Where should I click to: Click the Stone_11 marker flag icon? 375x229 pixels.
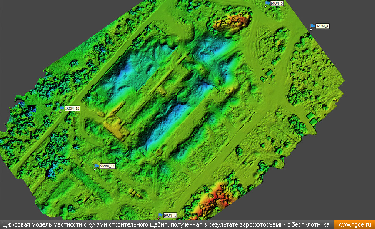[97, 166]
